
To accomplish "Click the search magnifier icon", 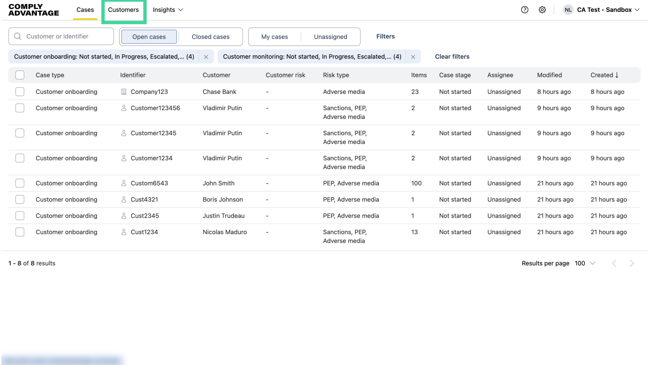I will (x=18, y=36).
